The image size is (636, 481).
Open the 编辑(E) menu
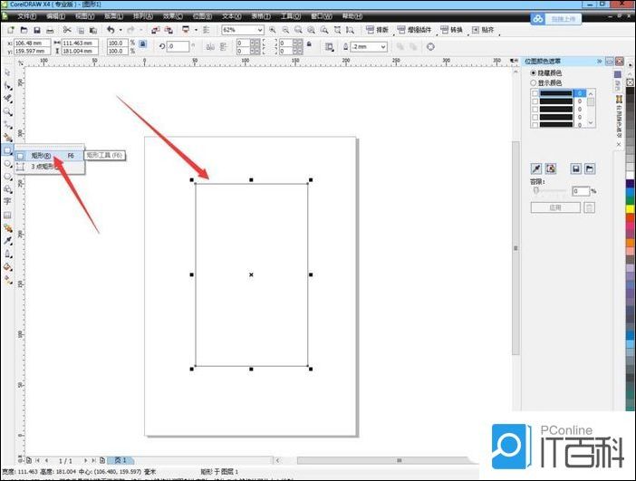55,16
